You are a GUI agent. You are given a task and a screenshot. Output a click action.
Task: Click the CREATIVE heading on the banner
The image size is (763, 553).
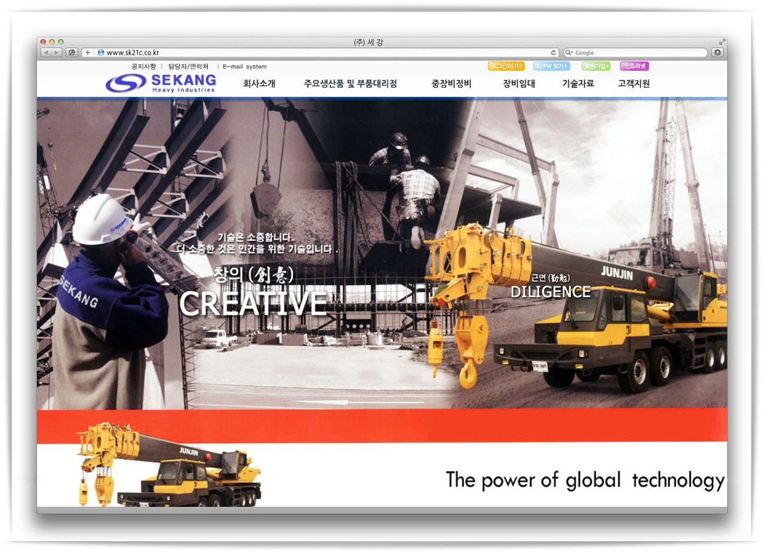coord(253,303)
